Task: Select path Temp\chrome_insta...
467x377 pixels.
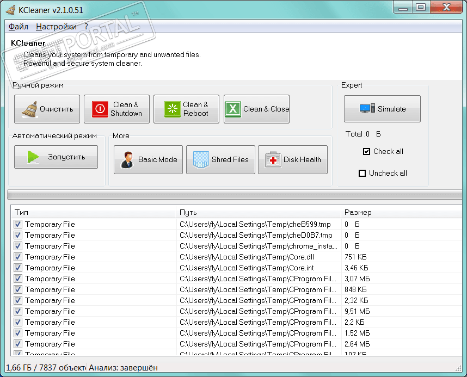Action: (x=258, y=246)
